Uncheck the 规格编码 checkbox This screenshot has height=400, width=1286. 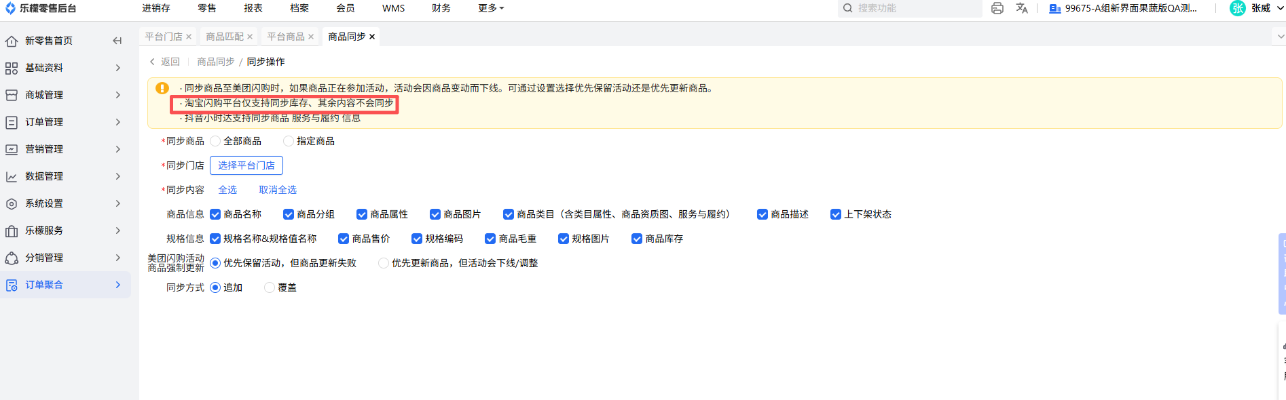point(417,239)
